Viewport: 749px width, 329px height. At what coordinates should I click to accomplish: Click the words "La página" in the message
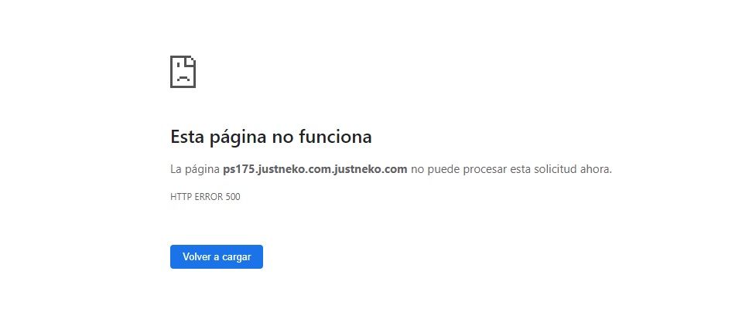(195, 169)
